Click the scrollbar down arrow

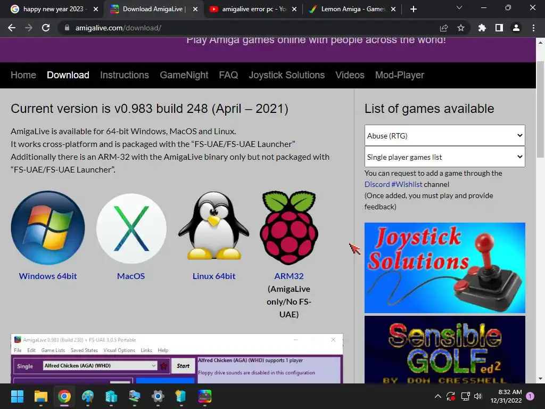tap(540, 379)
